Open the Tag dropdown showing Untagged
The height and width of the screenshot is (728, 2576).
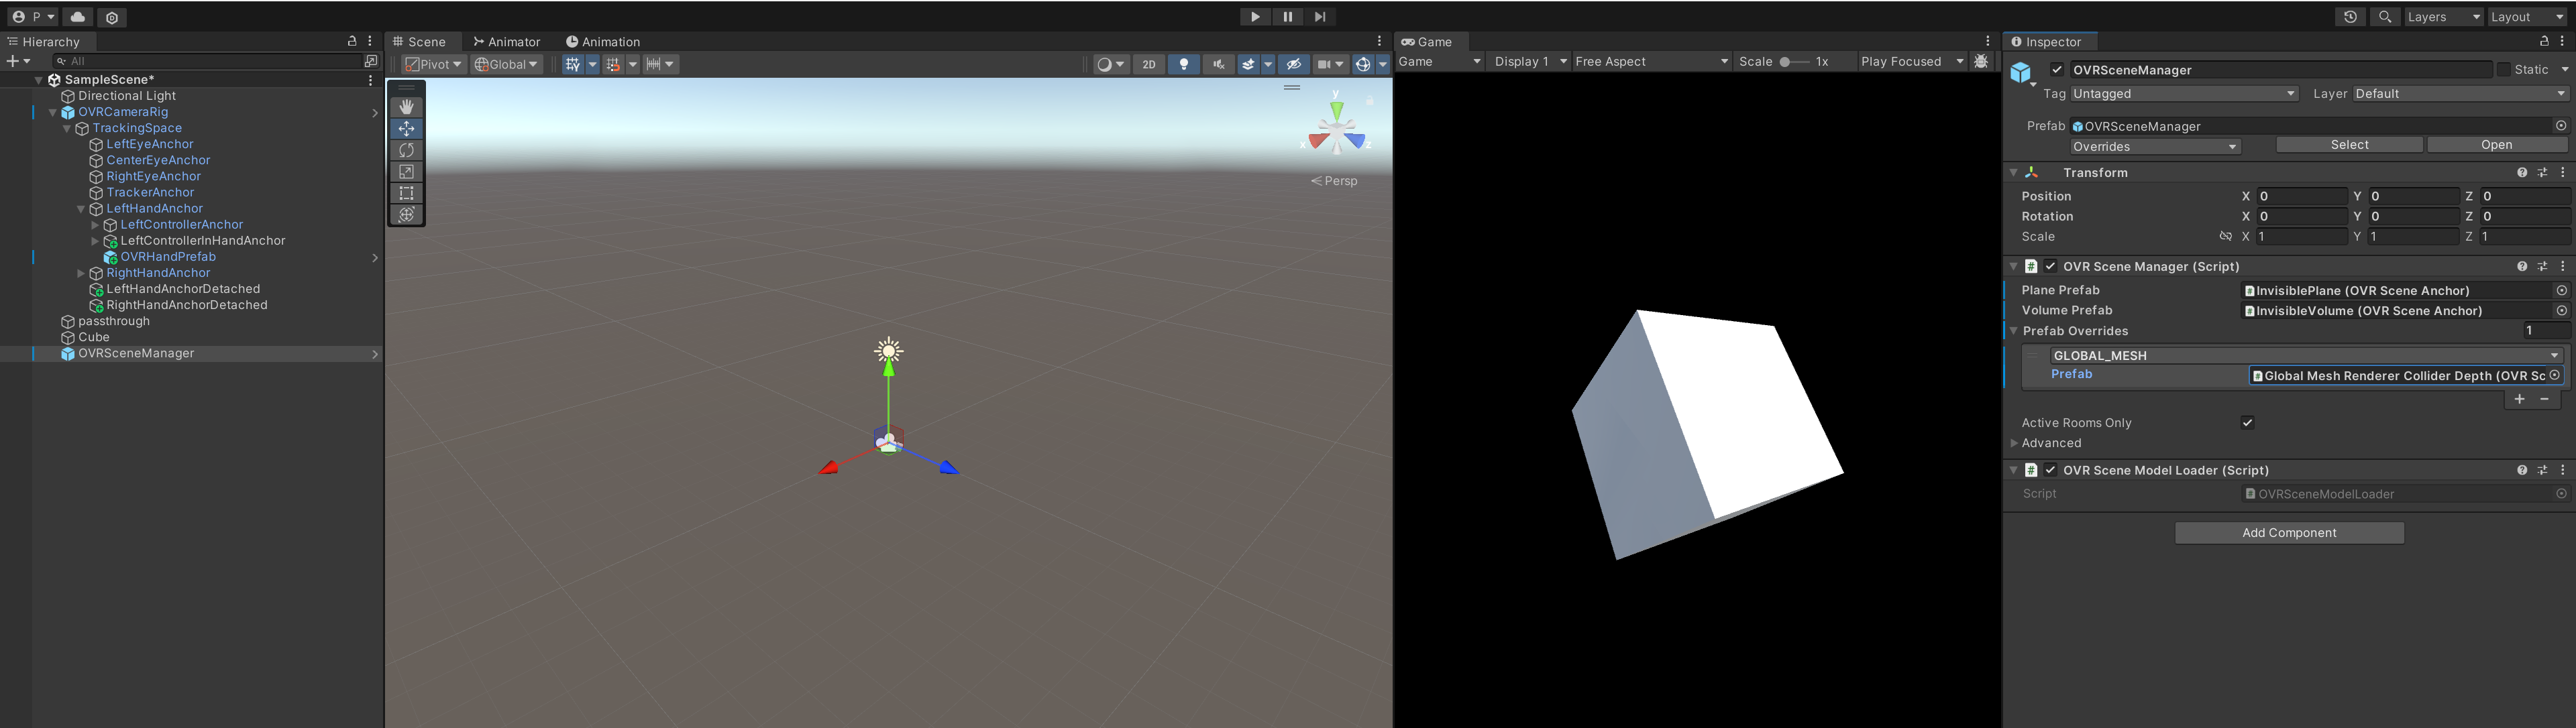[2184, 94]
